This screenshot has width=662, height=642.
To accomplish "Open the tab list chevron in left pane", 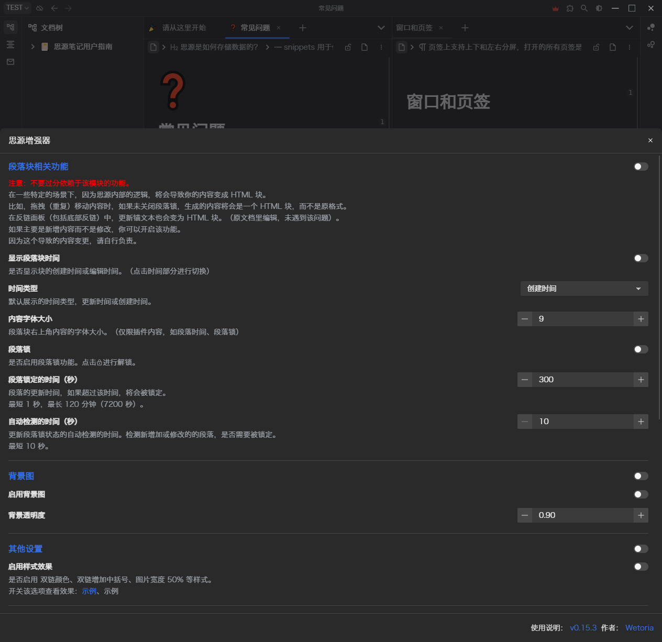I will (381, 28).
